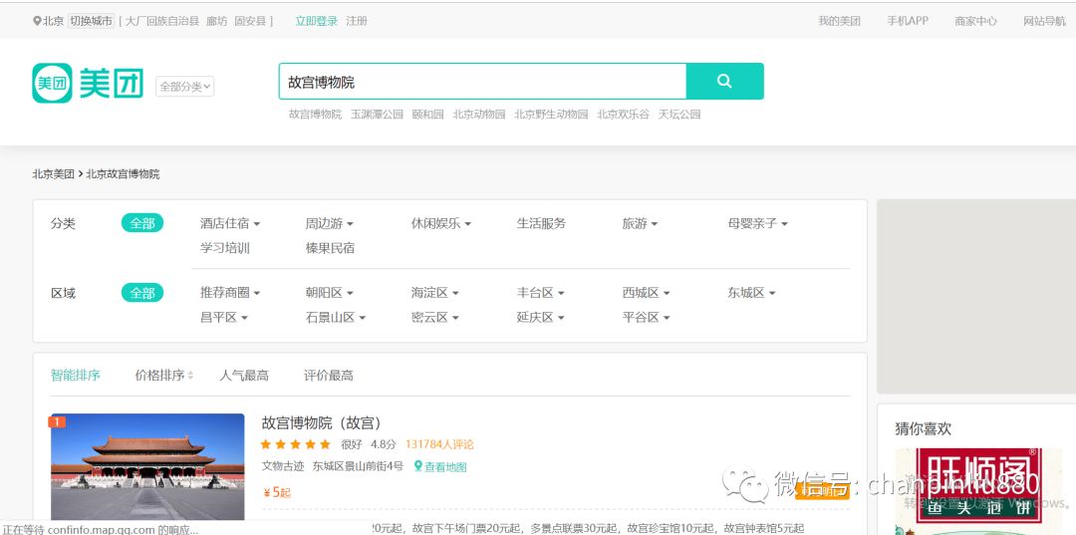The width and height of the screenshot is (1076, 535).
Task: Expand the 昌平区 area dropdown
Action: point(224,318)
